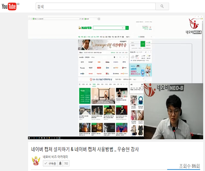Click Naver's green search button in the video
Screen dimensions: 205x171
pyautogui.click(x=127, y=28)
